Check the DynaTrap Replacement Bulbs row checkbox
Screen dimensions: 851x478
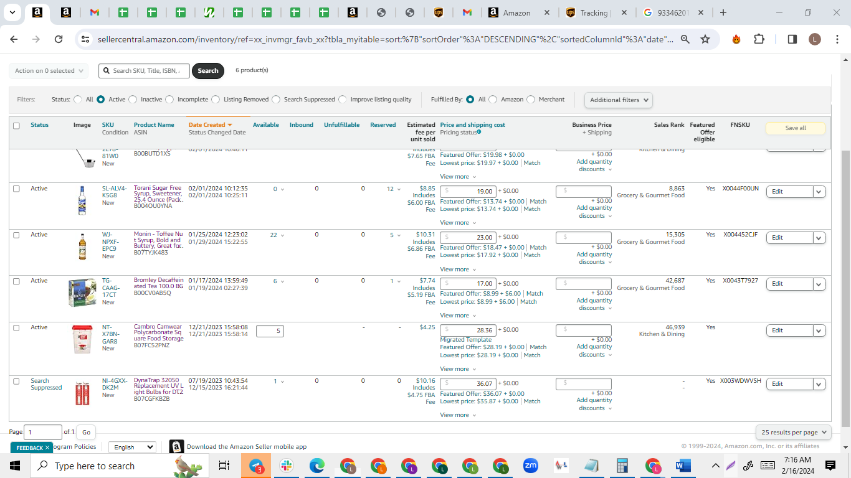16,381
